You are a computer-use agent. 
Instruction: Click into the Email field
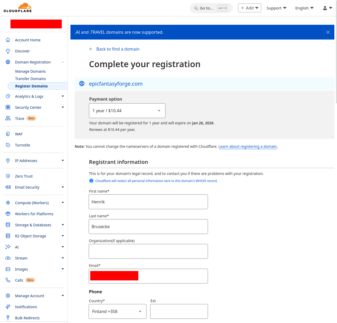[148, 276]
